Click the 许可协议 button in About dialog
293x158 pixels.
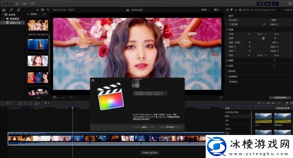click(x=170, y=127)
